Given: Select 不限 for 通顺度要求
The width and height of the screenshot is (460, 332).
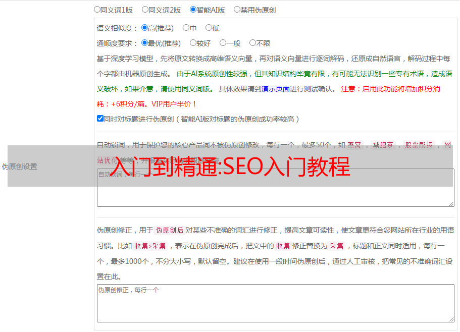Looking at the screenshot, I should coord(252,43).
